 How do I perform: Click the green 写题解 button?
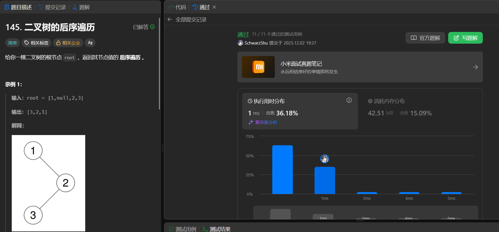coord(465,38)
